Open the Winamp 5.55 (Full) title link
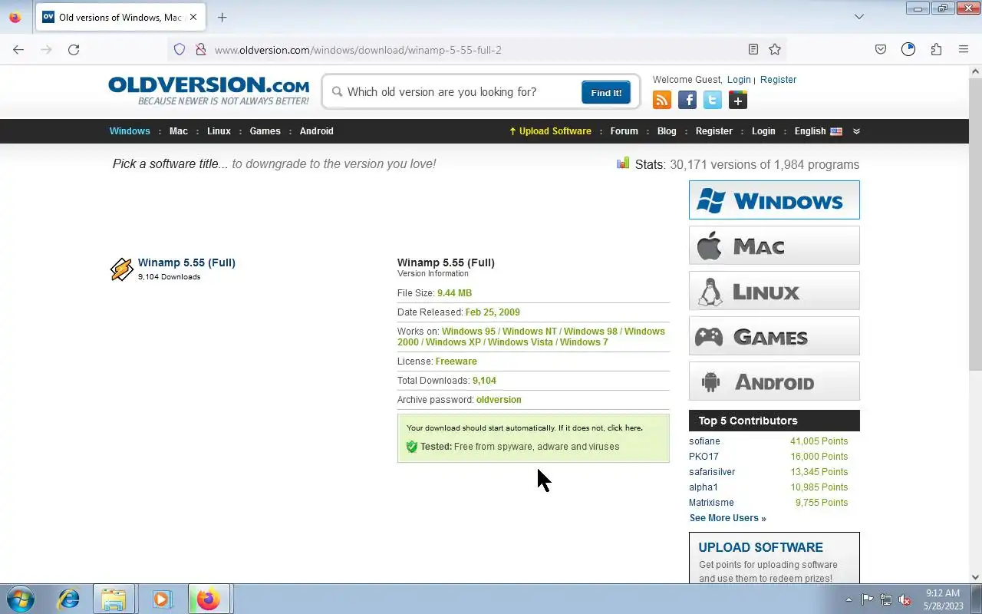Viewport: 982px width, 614px height. (x=186, y=262)
